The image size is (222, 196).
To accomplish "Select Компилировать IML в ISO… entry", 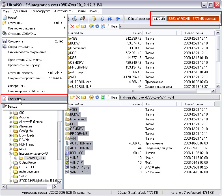I will pyautogui.click(x=35, y=91).
